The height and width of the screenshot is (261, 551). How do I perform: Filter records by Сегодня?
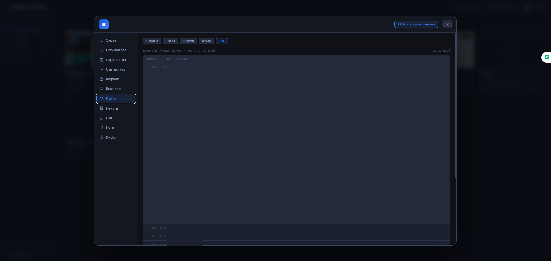[x=152, y=41]
